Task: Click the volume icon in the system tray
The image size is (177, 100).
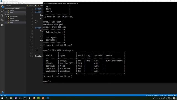Action: coord(162,98)
